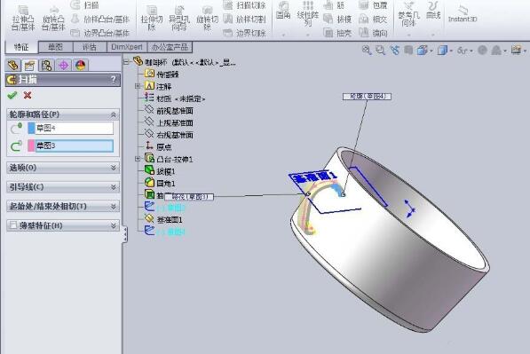Select 前视基准面 (Front Plane) in the tree
The width and height of the screenshot is (530, 354).
tap(175, 111)
